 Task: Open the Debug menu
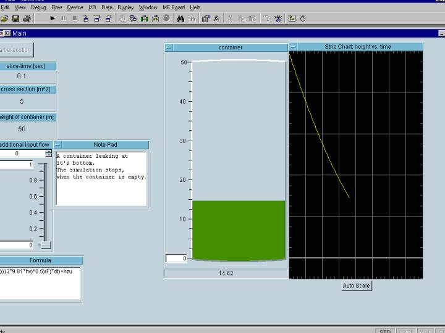38,7
